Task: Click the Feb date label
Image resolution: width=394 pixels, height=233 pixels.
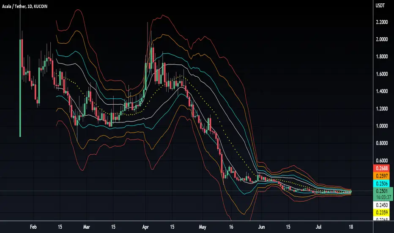Action: point(33,227)
